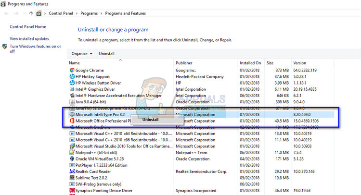Click the Windows features shield icon
The width and height of the screenshot is (361, 195).
tap(5, 47)
